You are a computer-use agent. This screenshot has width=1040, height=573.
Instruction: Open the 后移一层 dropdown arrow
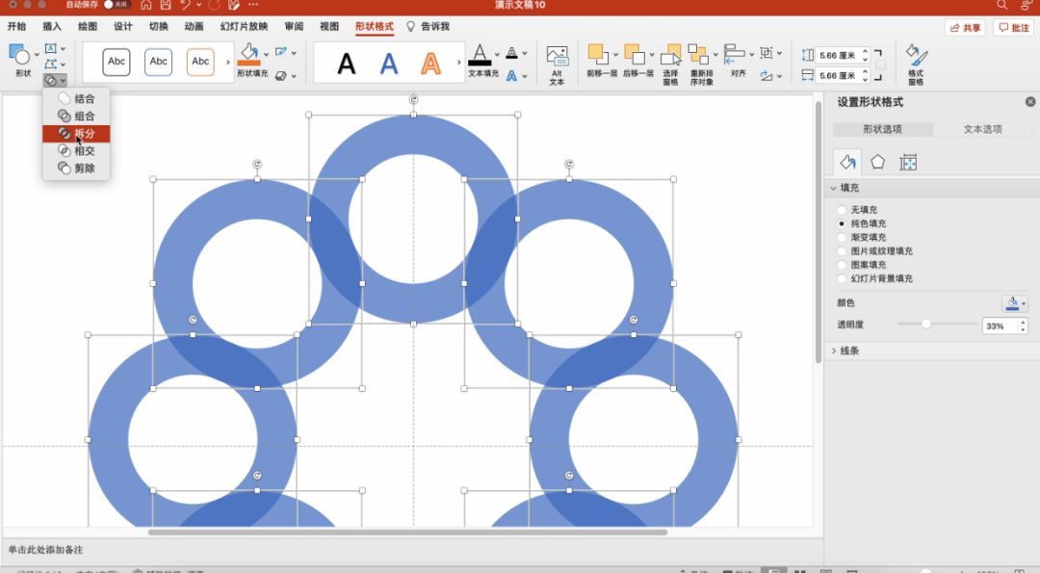(x=651, y=54)
